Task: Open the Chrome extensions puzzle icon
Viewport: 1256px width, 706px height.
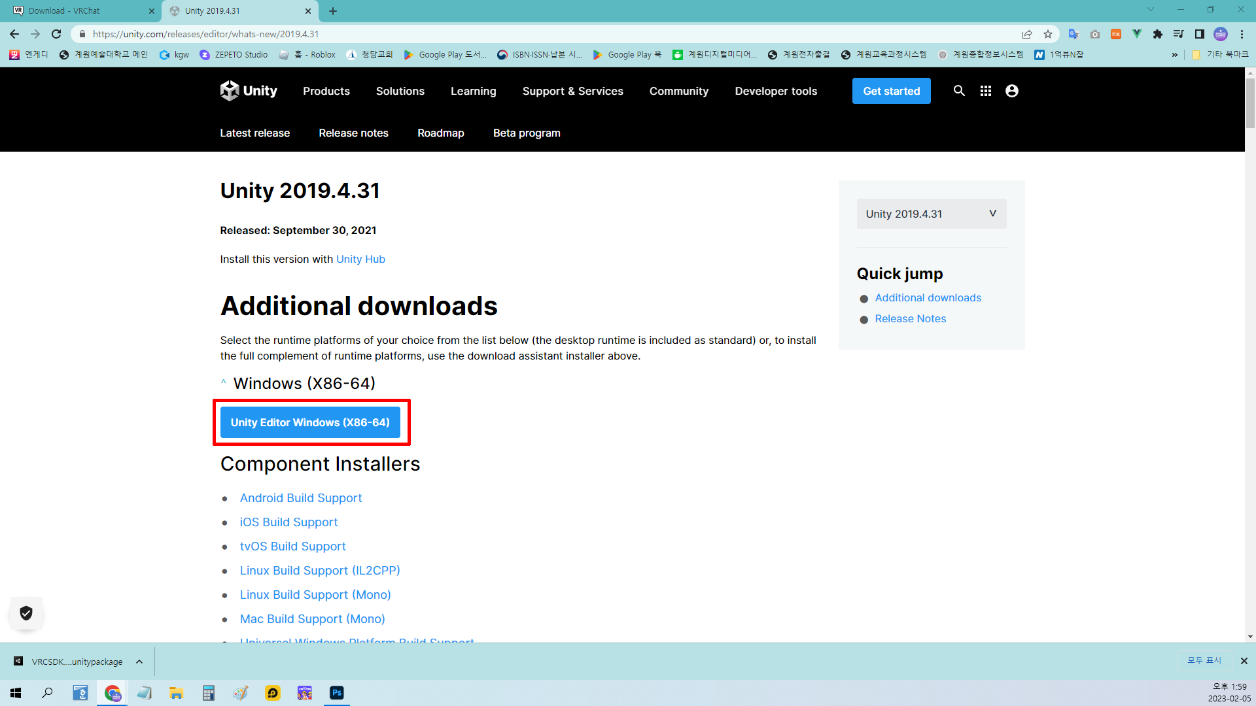Action: point(1158,34)
